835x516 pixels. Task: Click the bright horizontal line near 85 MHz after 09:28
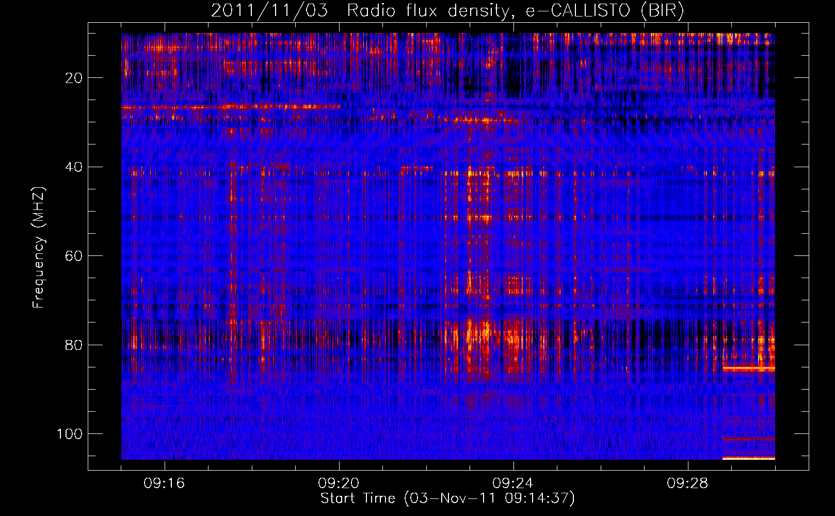click(x=749, y=368)
